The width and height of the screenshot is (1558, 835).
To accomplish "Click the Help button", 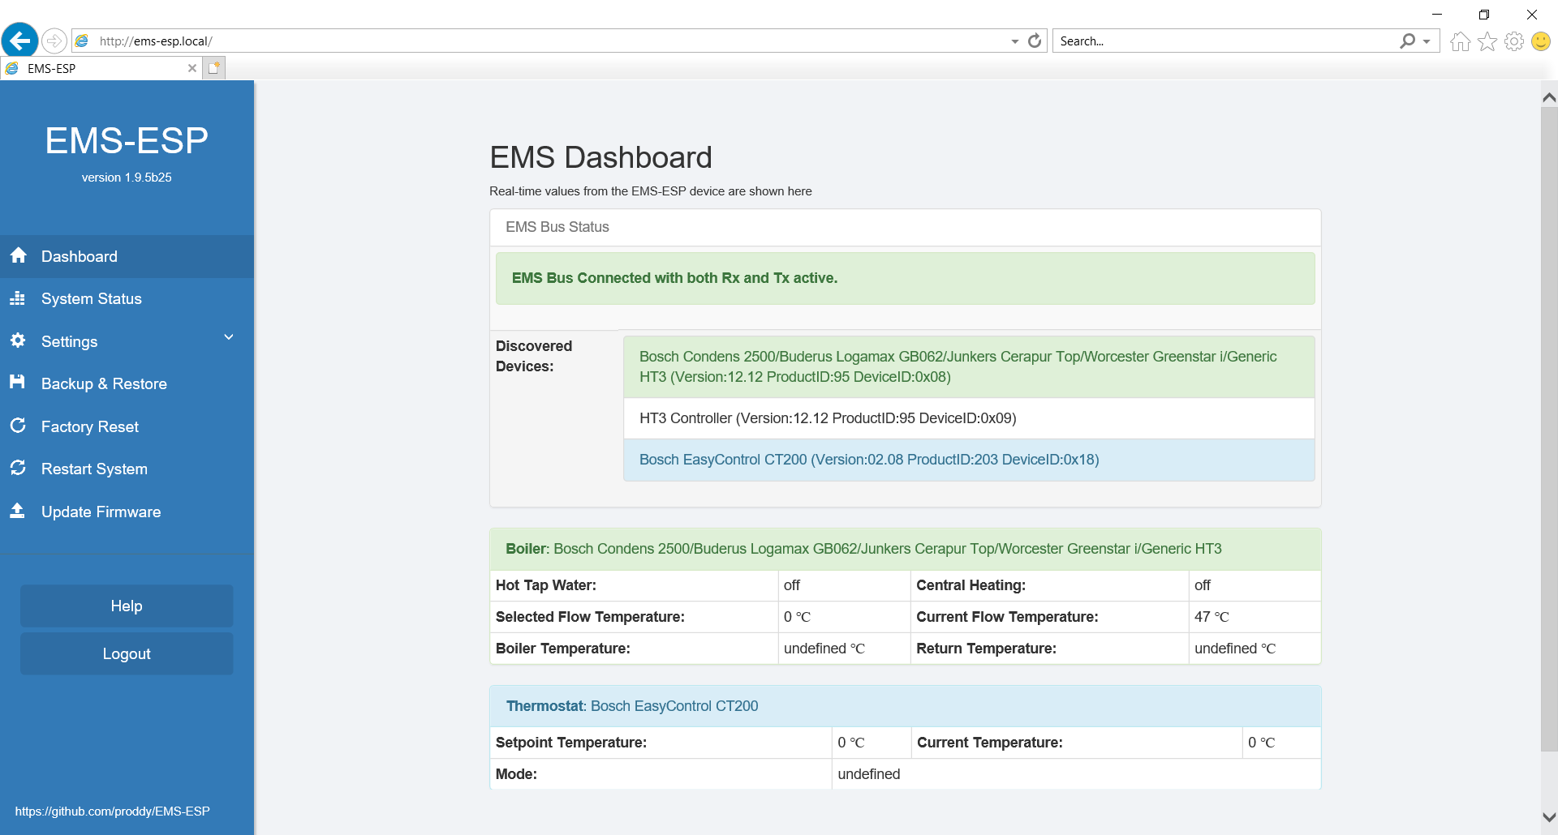I will coord(127,606).
